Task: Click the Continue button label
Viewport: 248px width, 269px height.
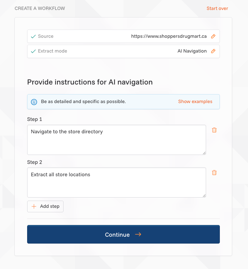Action: [x=117, y=235]
